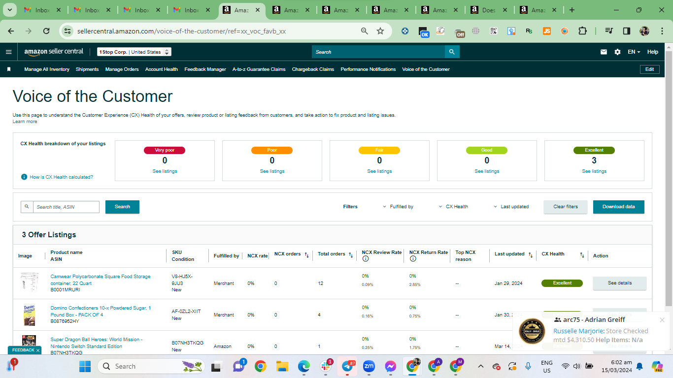Open A-to-z Guarantee Claims
Viewport: 673px width, 378px height.
coord(259,69)
